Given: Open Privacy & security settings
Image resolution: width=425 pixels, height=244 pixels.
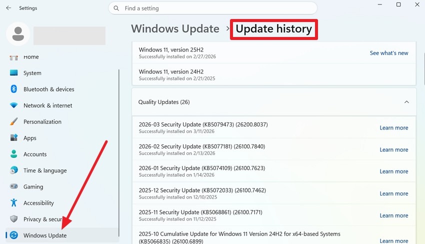Looking at the screenshot, I should click(43, 219).
